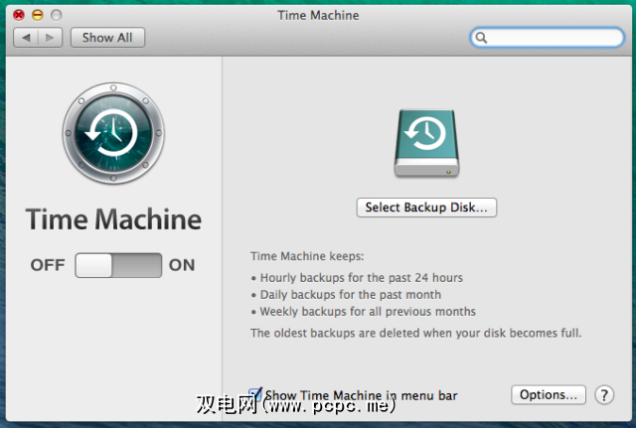636x428 pixels.
Task: Click the magnifying glass search icon
Action: click(x=481, y=38)
